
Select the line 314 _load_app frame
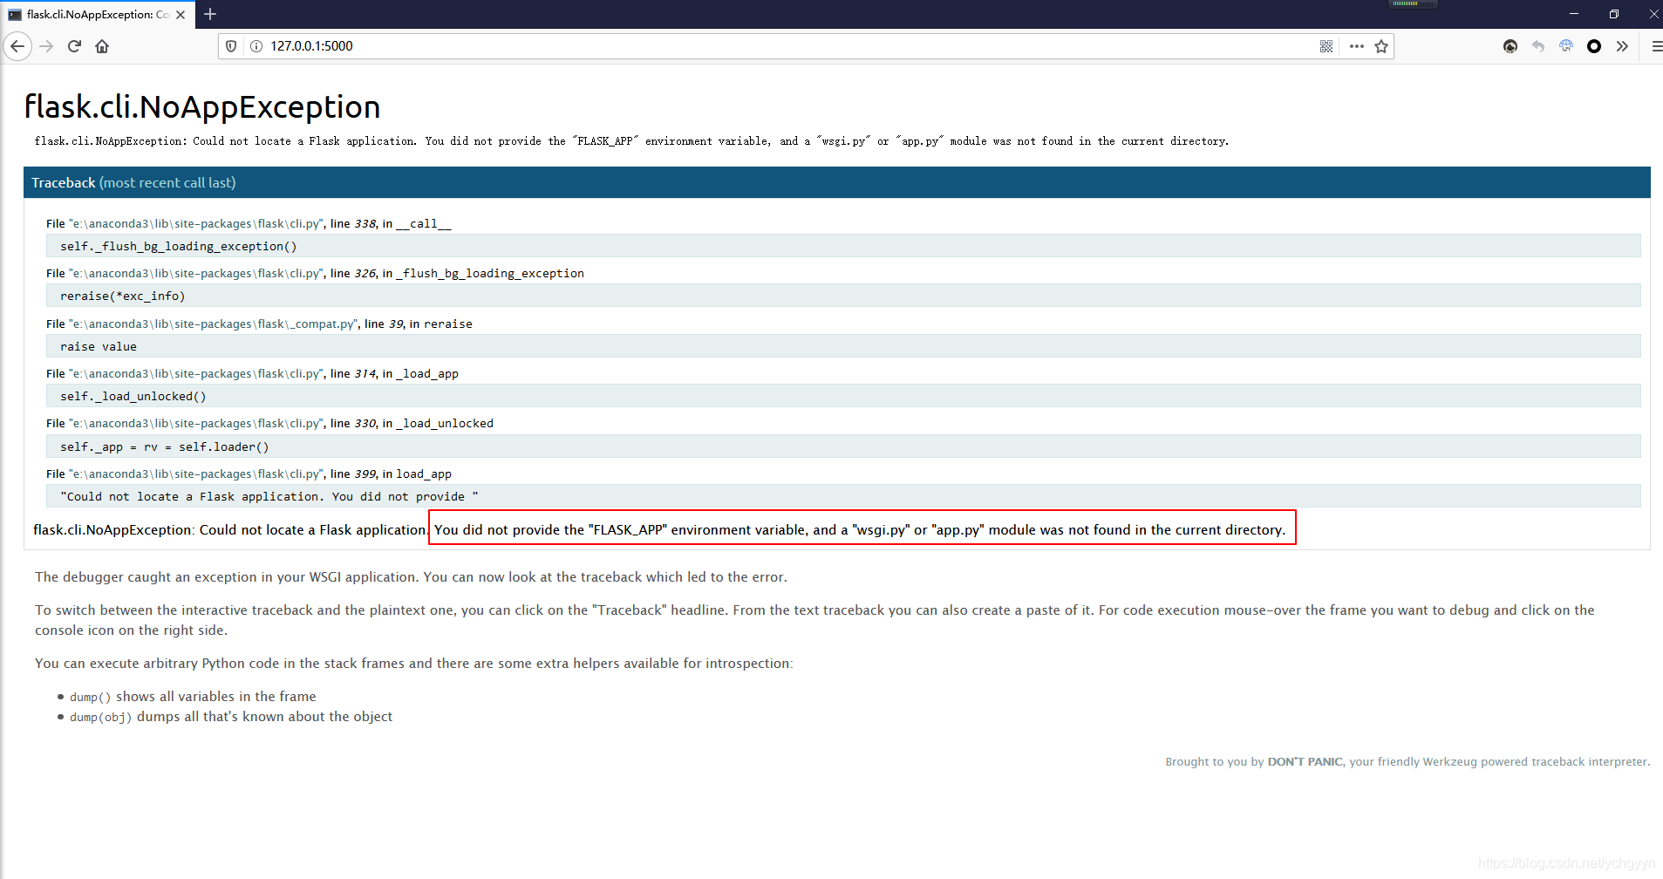point(252,373)
